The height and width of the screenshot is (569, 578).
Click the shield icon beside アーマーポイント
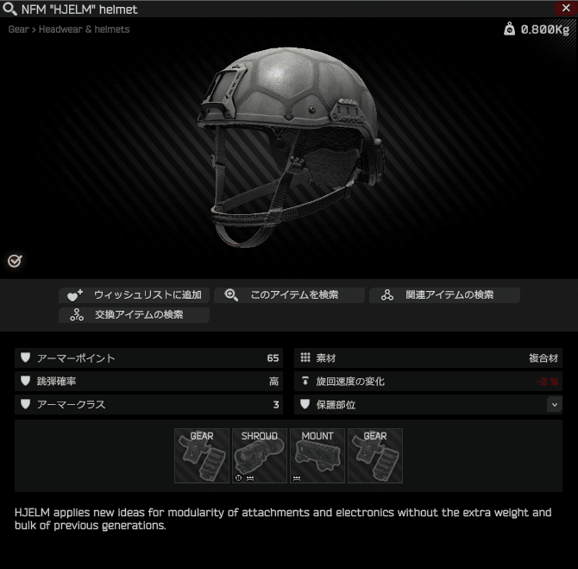point(25,357)
